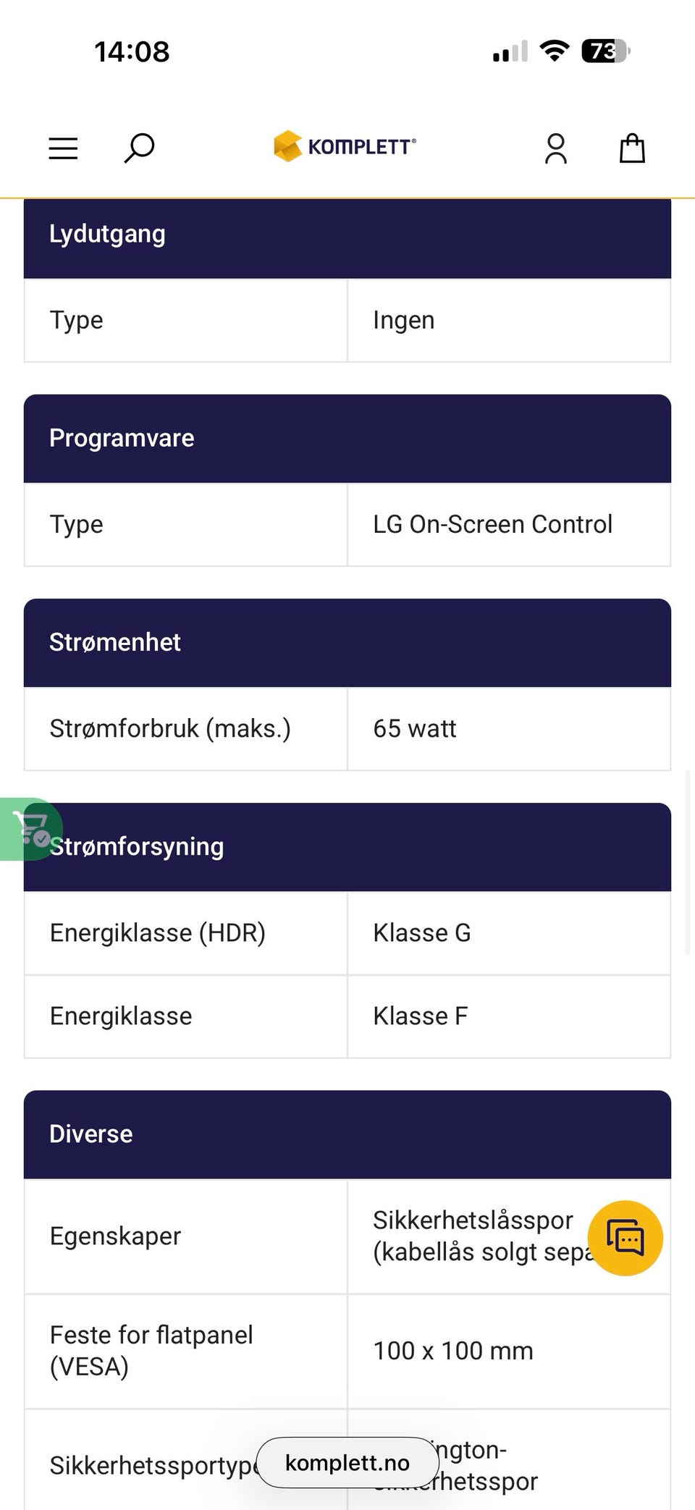695x1510 pixels.
Task: Tap the Klasse F energy value
Action: [420, 1016]
